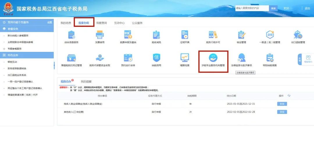Viewport: 314px width, 148px height.
Task: Switch to 公众服务 tab
Action: (137, 23)
